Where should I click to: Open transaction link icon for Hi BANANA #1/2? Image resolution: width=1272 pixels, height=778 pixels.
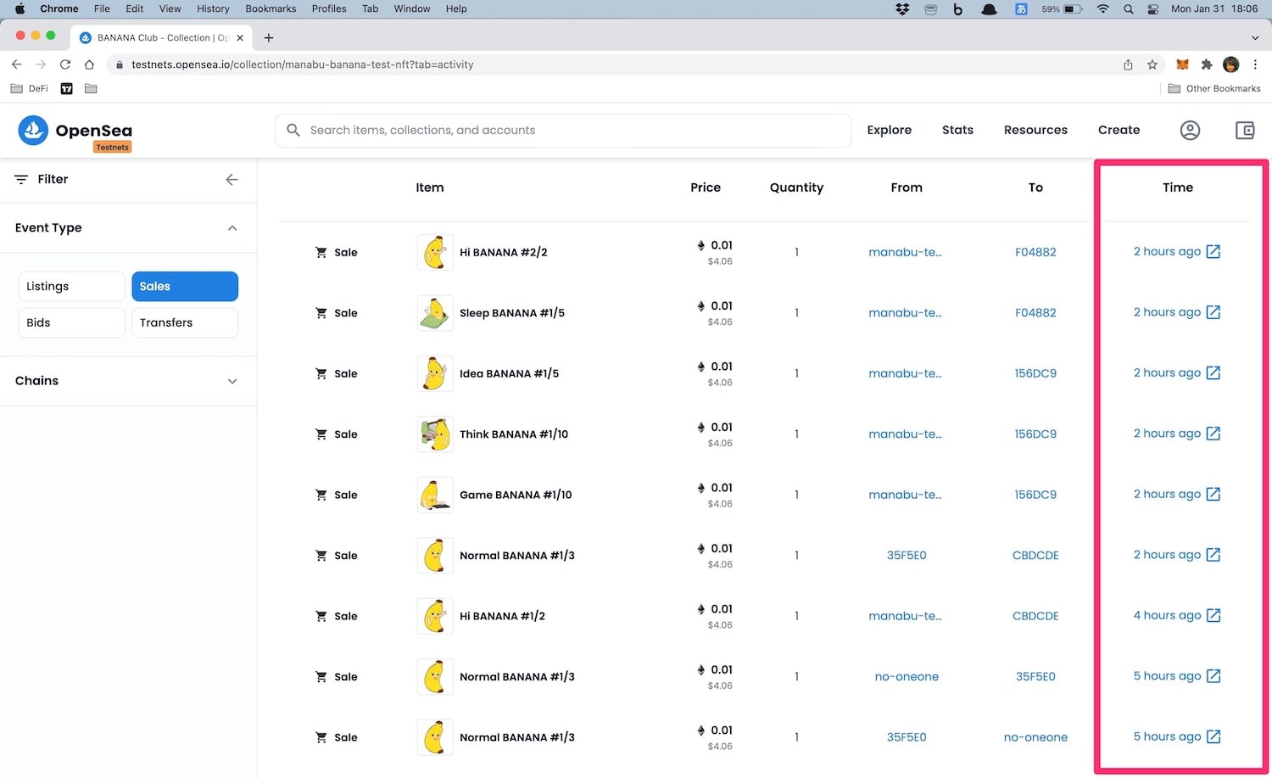tap(1213, 615)
